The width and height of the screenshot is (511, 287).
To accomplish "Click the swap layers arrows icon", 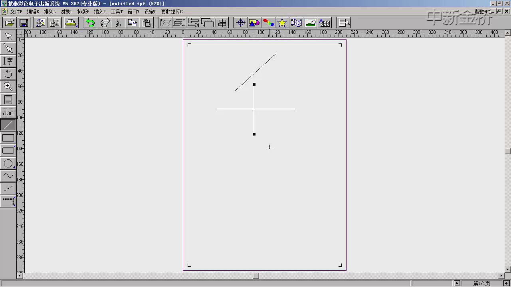I will coord(193,23).
